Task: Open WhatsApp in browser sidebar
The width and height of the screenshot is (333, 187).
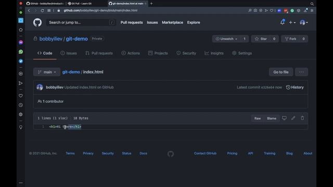Action: (21, 52)
